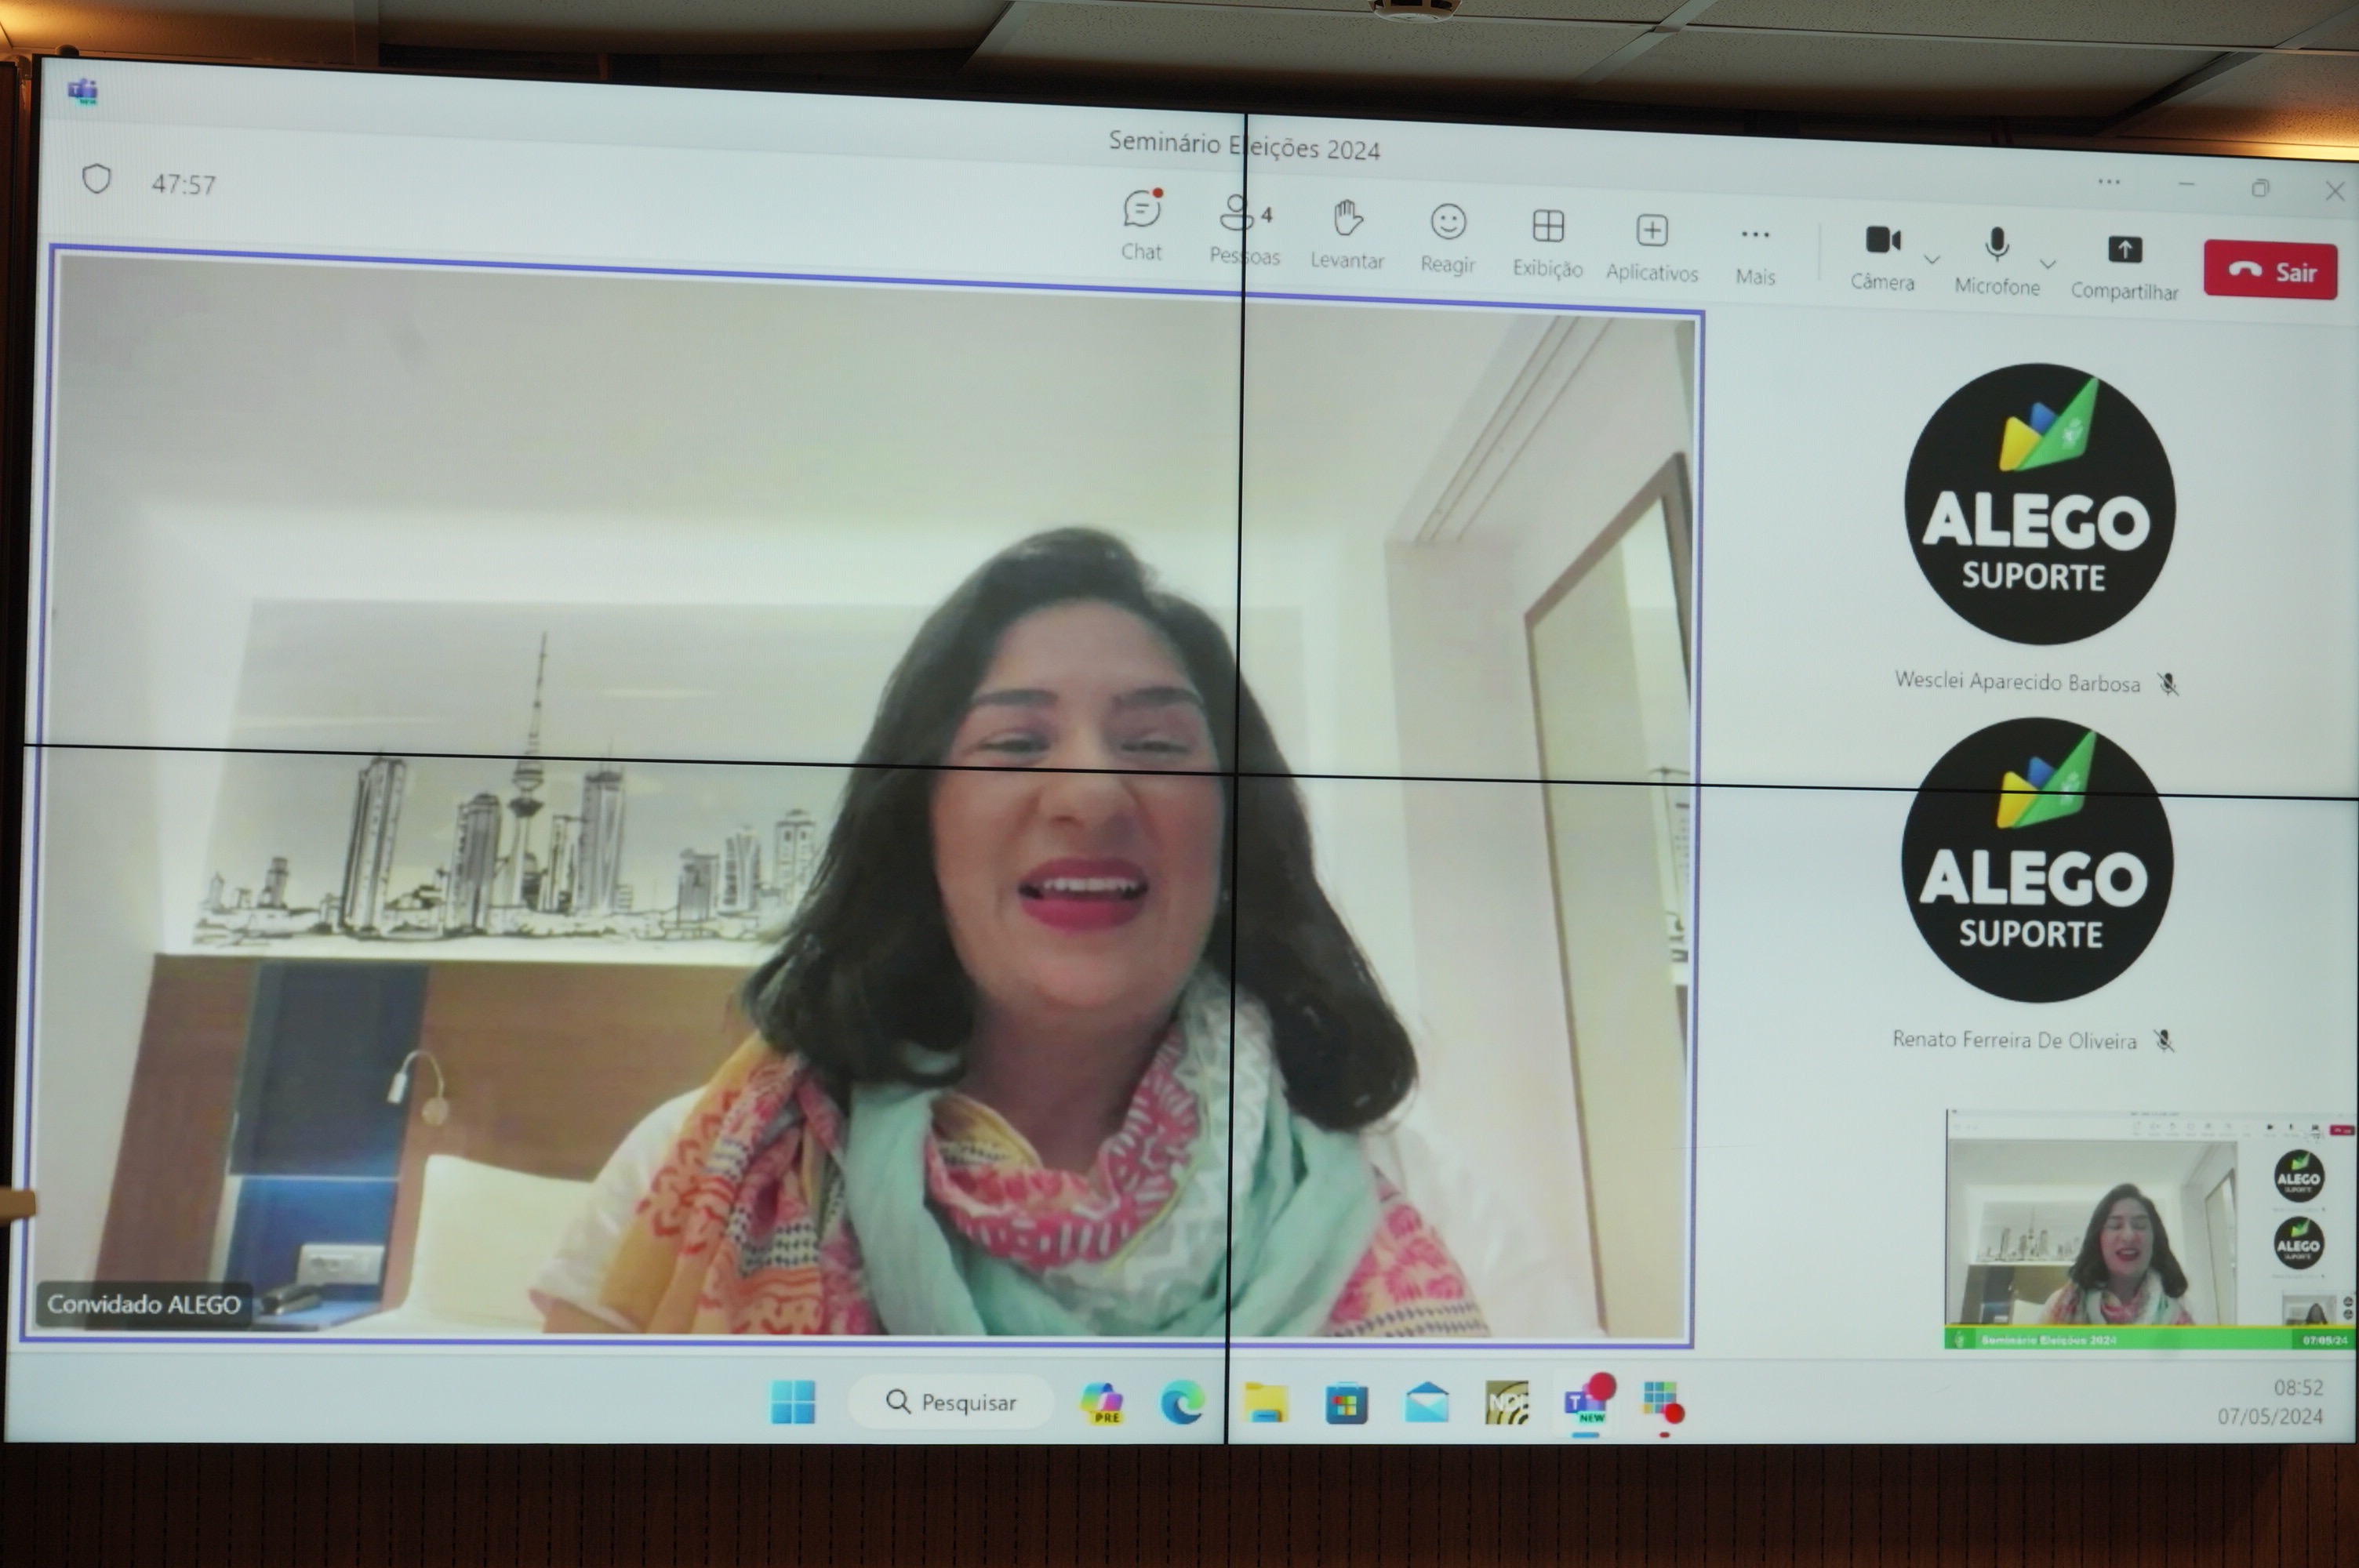Screen dimensions: 2359x1568
Task: Open Microsoft Edge from the taskbar
Action: (x=1182, y=1404)
